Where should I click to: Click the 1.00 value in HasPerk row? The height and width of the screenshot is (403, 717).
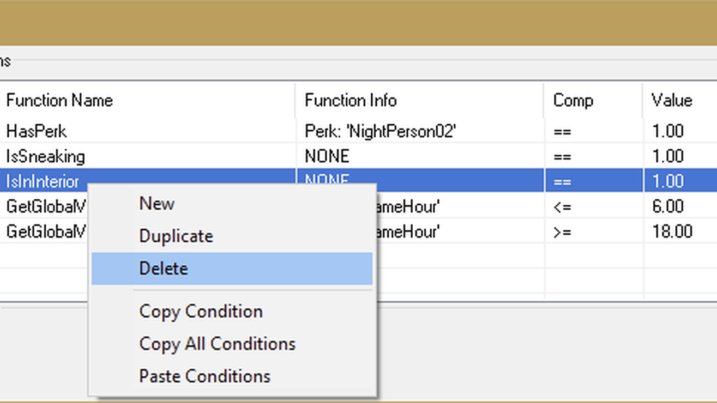[667, 131]
